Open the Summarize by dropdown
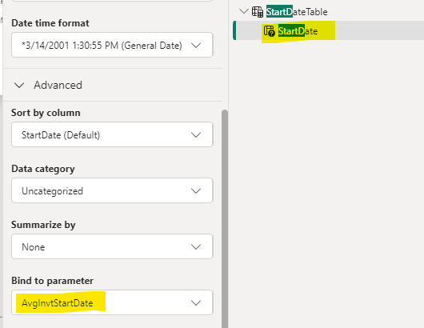The height and width of the screenshot is (328, 424). [x=112, y=246]
